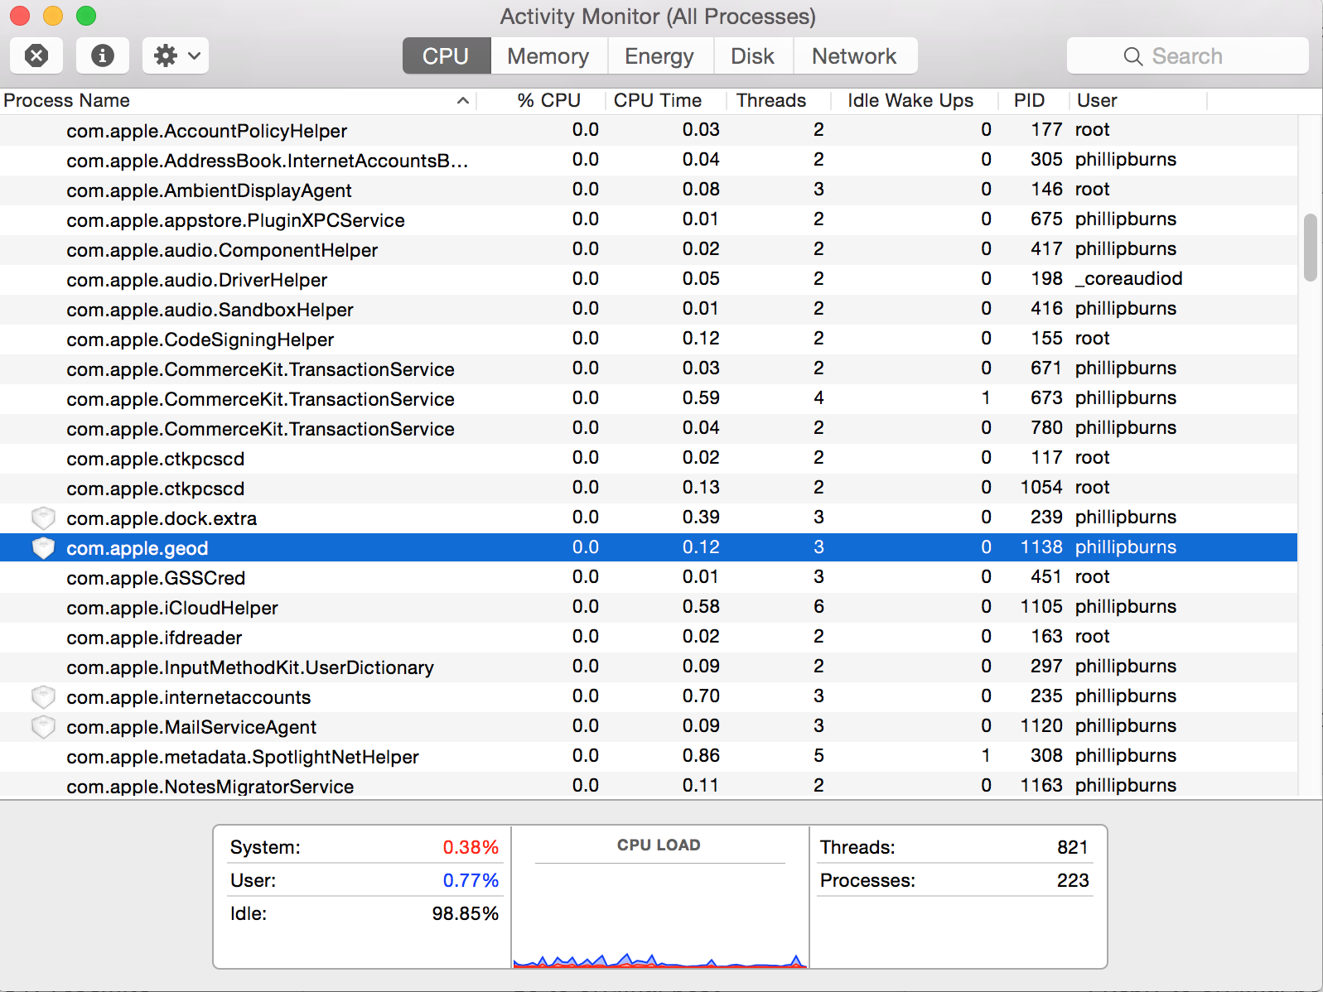Click the Threads count 821
Viewport: 1323px width, 992px height.
(1073, 847)
